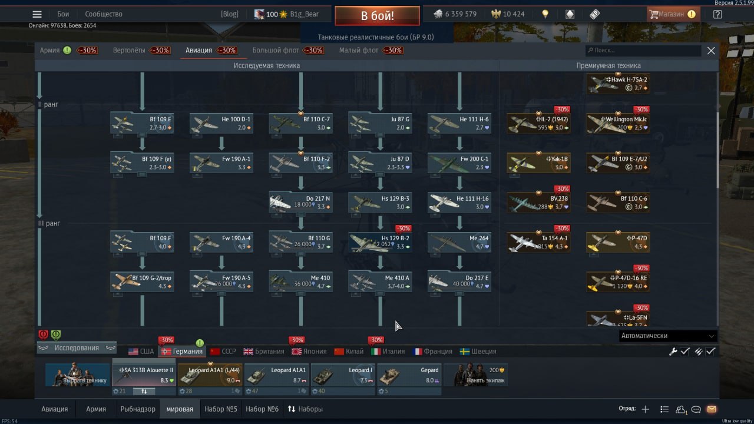This screenshot has height=424, width=754.
Task: Open the orange mail envelope icon
Action: click(712, 409)
